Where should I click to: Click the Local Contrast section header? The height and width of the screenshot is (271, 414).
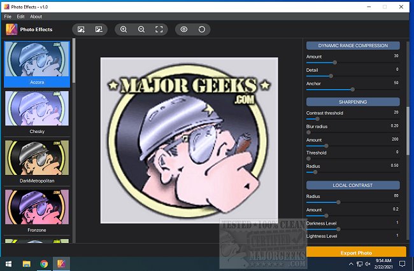point(353,185)
